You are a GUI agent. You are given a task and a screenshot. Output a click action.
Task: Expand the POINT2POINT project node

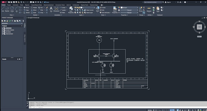pyautogui.click(x=2, y=34)
